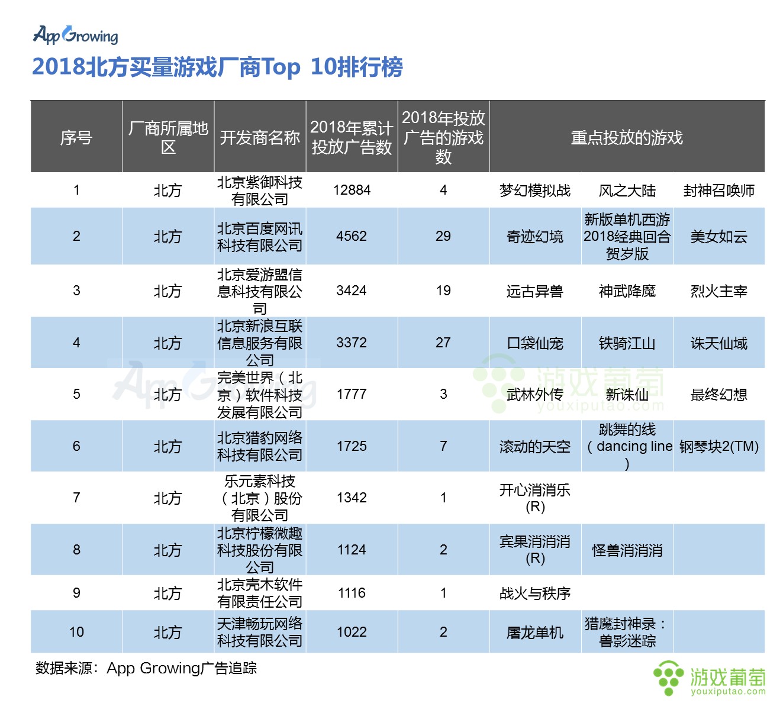
Task: Select the ad count cell 1725
Action: click(352, 446)
